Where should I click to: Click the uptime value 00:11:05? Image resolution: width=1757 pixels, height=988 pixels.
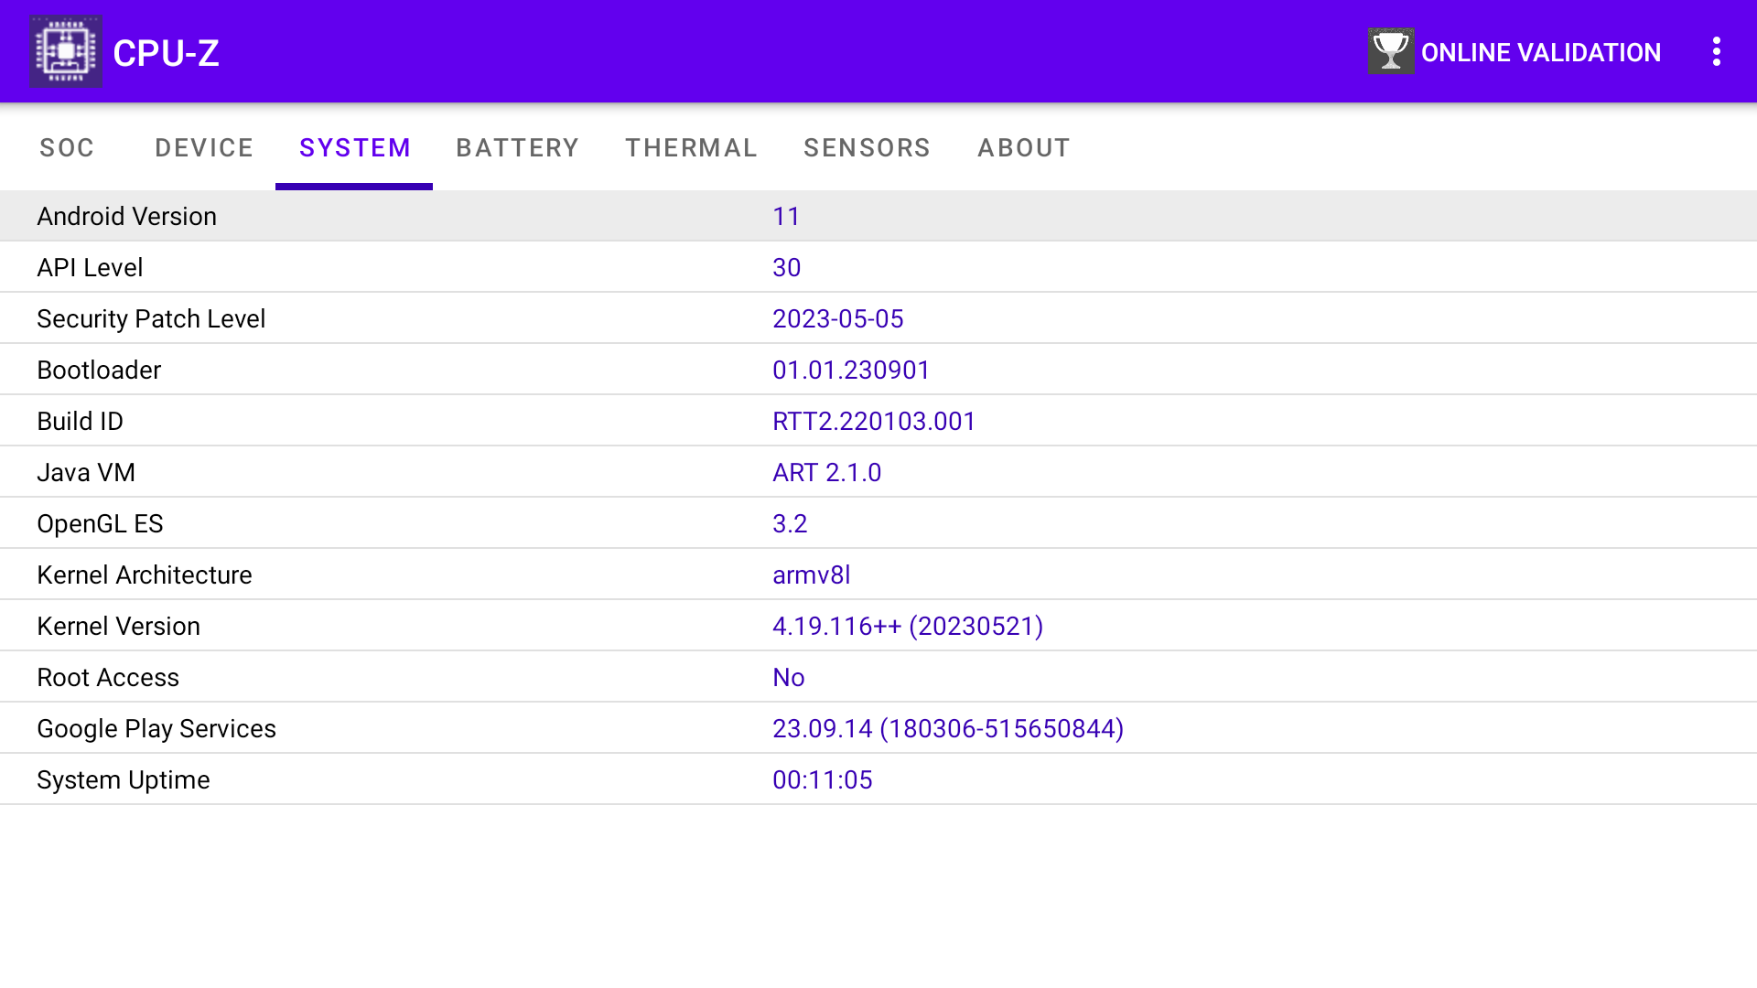click(x=823, y=779)
